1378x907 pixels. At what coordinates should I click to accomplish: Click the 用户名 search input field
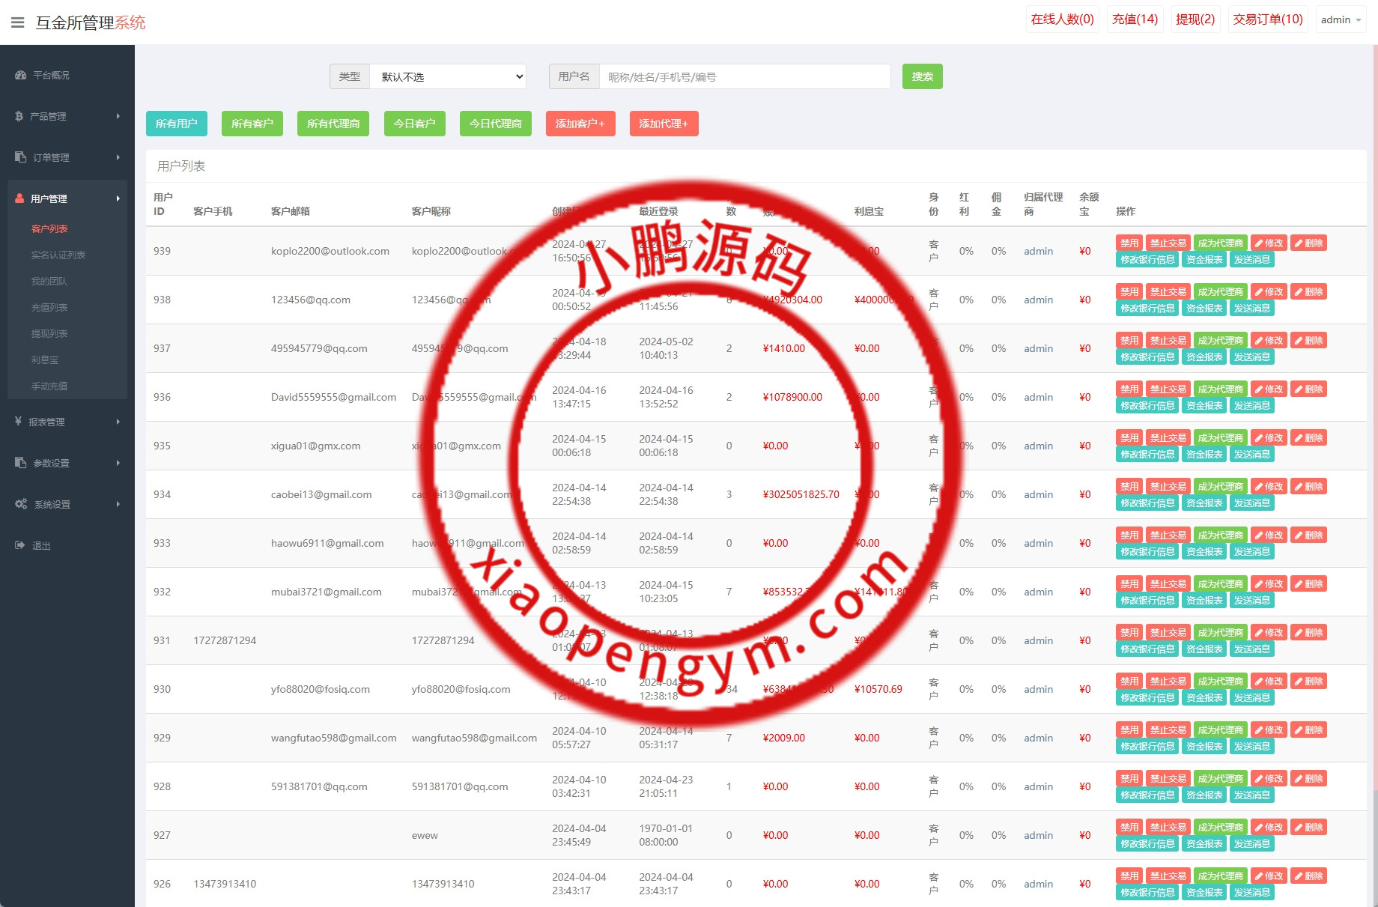tap(744, 76)
